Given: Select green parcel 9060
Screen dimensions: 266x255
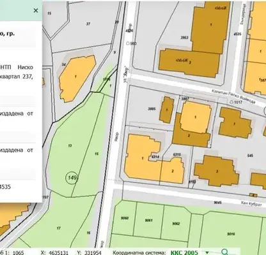Looking at the screenshot, I should click(124, 217).
